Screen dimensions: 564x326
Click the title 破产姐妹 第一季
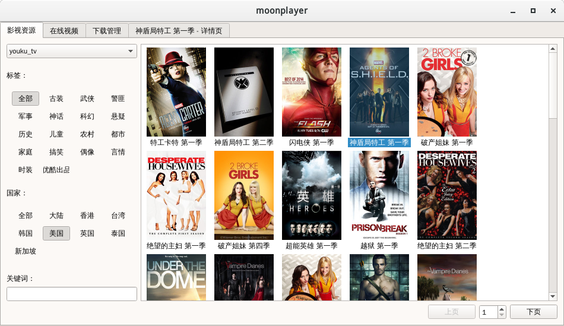click(446, 143)
